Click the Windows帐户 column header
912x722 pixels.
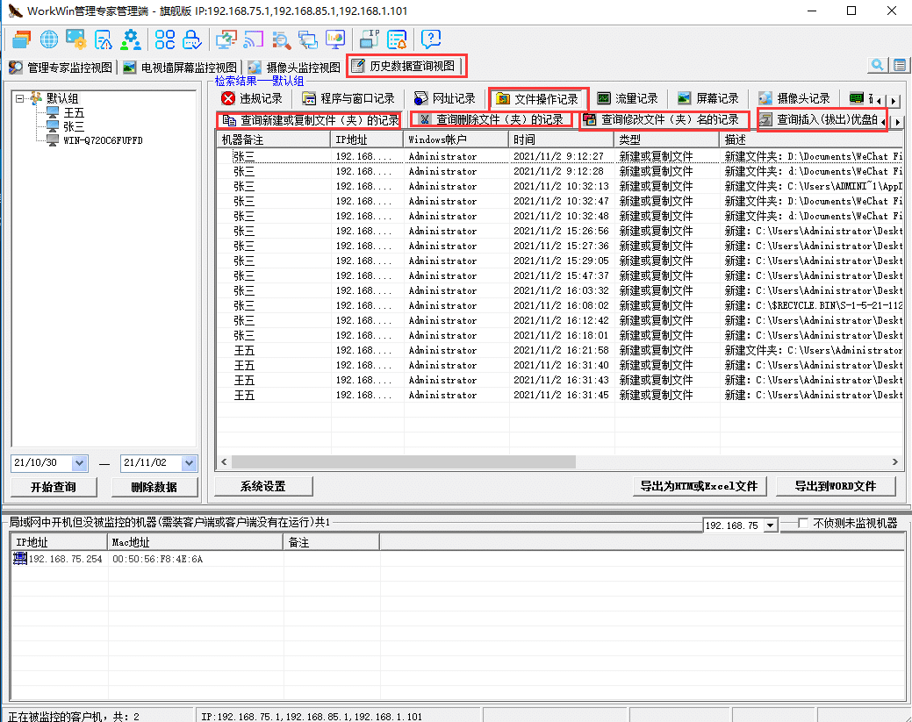pos(456,139)
